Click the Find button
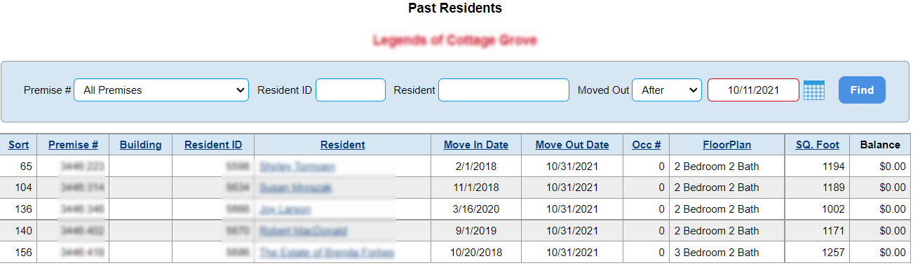Screen dimensions: 913x268 pos(862,90)
